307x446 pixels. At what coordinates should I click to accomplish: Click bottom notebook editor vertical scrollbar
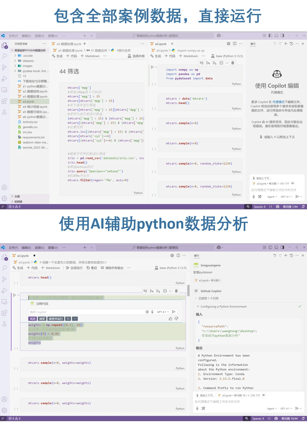(188, 291)
